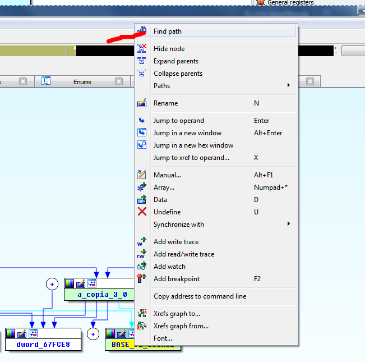Click Collapse parents menu entry

(178, 74)
